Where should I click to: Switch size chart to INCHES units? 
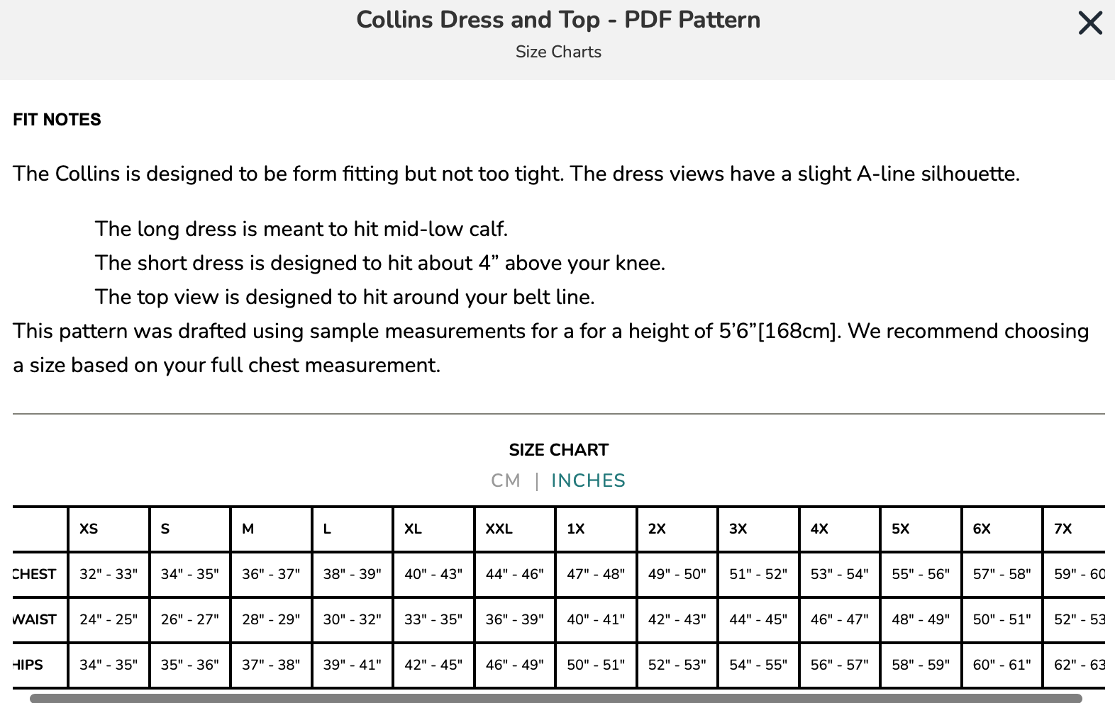[588, 481]
